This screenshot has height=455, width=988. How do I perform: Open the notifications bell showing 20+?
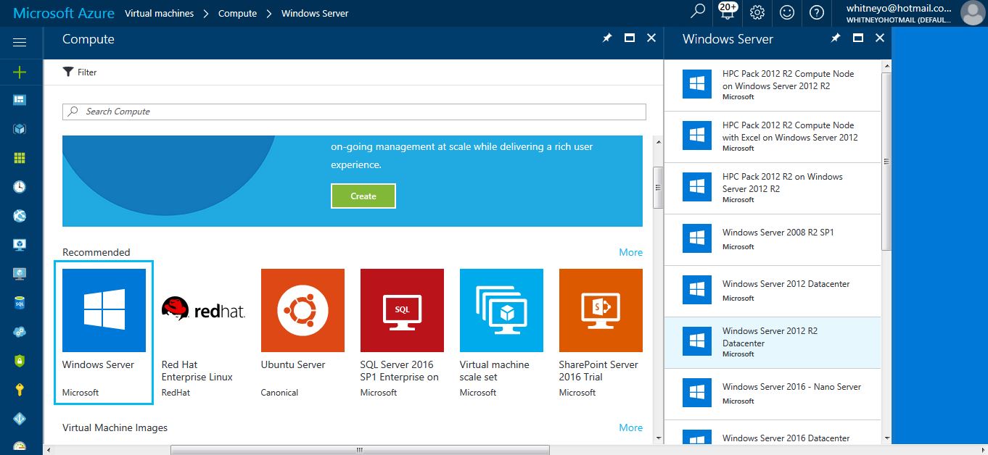[728, 12]
